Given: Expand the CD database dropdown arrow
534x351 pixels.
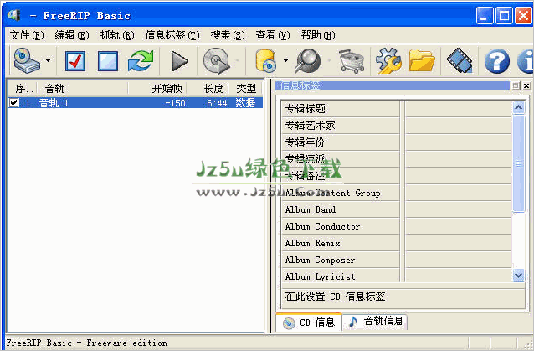Looking at the screenshot, I should 285,61.
